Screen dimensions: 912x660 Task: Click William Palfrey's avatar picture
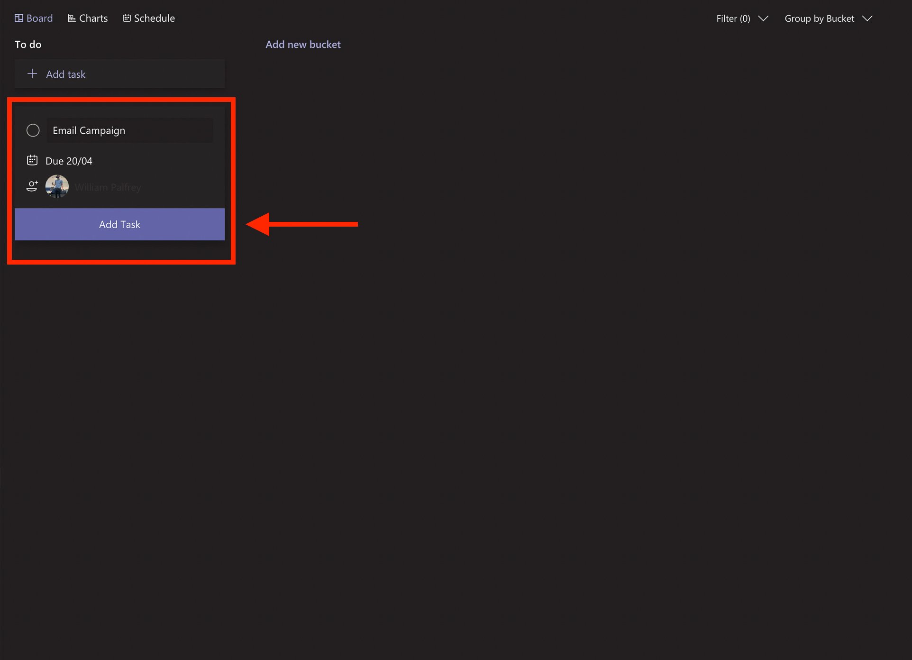57,186
